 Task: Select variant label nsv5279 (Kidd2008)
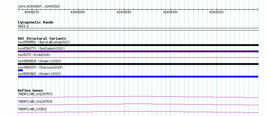pos(34,55)
